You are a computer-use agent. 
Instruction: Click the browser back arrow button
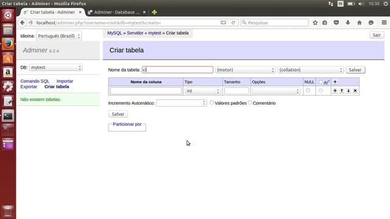(23, 23)
